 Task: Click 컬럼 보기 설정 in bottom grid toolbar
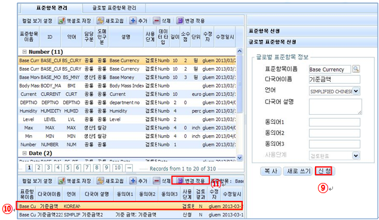(37, 181)
